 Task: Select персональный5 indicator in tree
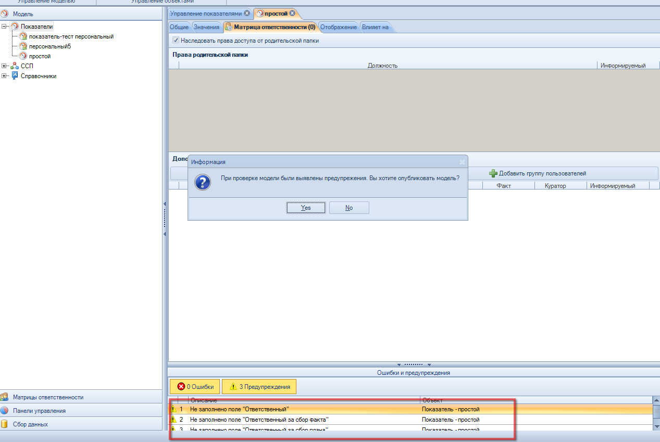click(49, 46)
